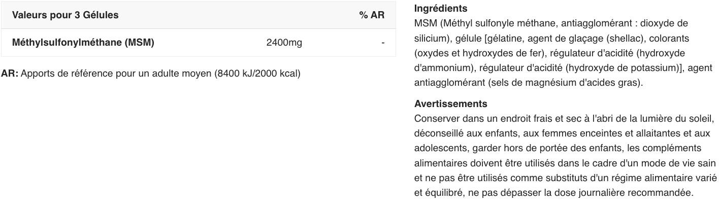The height and width of the screenshot is (206, 719).
Task: Click the "Valeurs pour 3 Gélules" table header
Action: pyautogui.click(x=65, y=15)
